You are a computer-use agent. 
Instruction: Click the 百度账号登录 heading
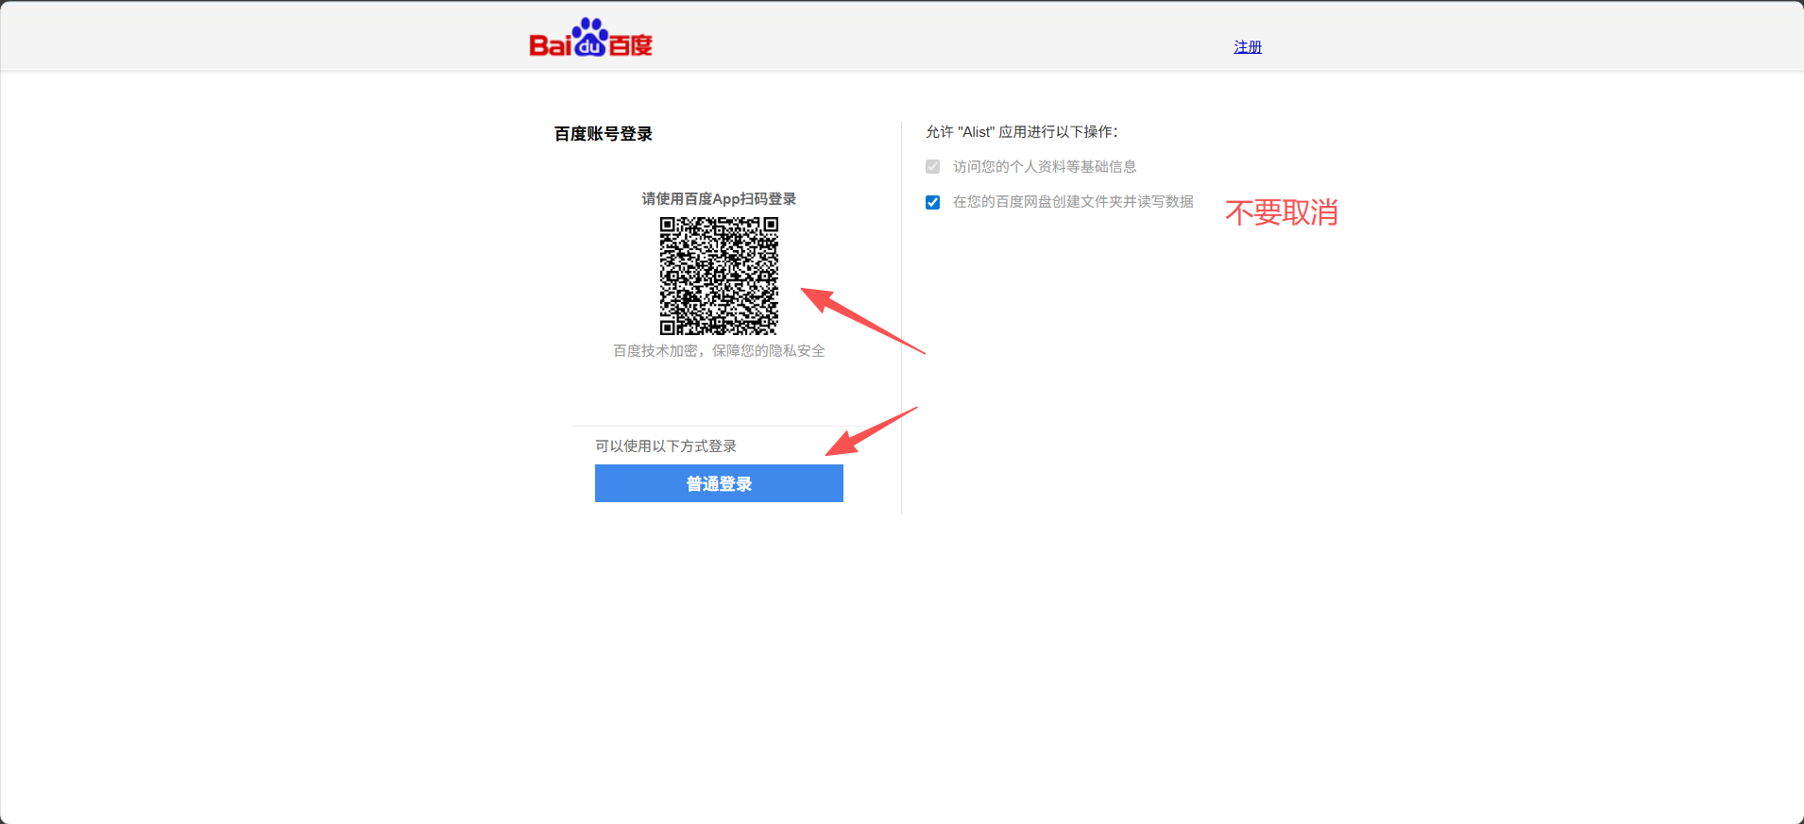pos(604,134)
